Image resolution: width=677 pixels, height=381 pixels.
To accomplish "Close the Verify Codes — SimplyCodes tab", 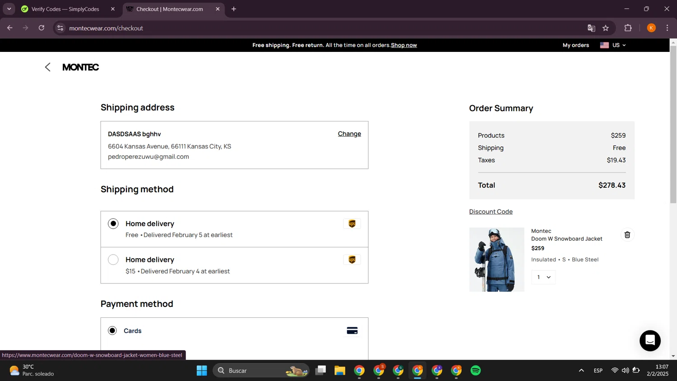I will [x=113, y=9].
